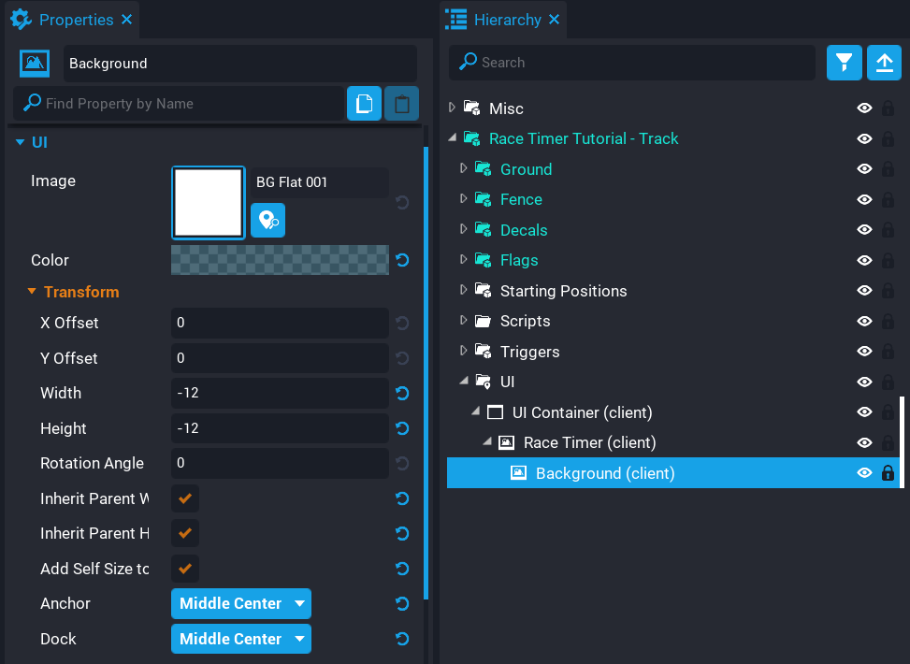This screenshot has width=910, height=664.
Task: Expand the Misc tree item
Action: [x=453, y=108]
